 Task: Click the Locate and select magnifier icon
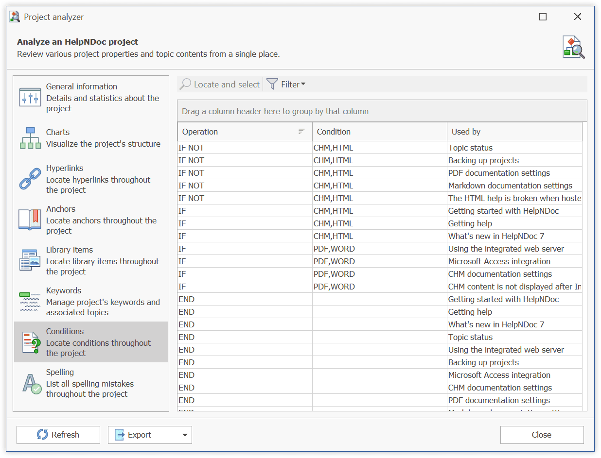pyautogui.click(x=185, y=84)
